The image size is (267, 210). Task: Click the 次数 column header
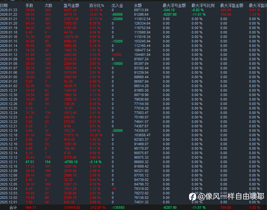(48, 6)
